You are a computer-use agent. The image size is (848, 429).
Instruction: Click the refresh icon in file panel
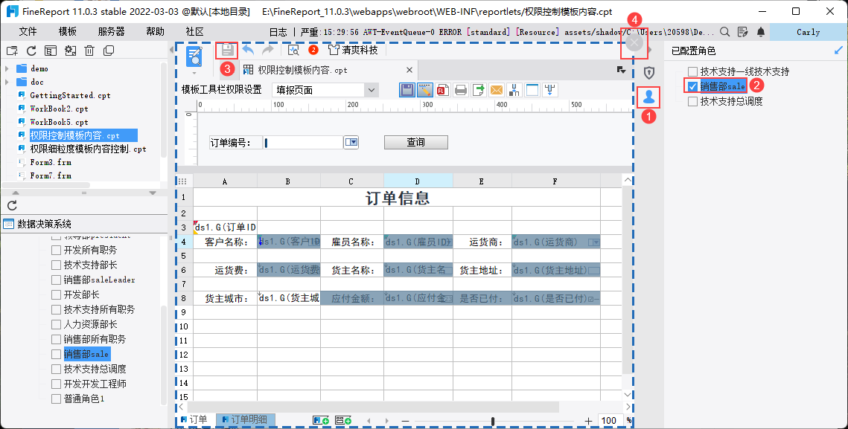tap(31, 51)
